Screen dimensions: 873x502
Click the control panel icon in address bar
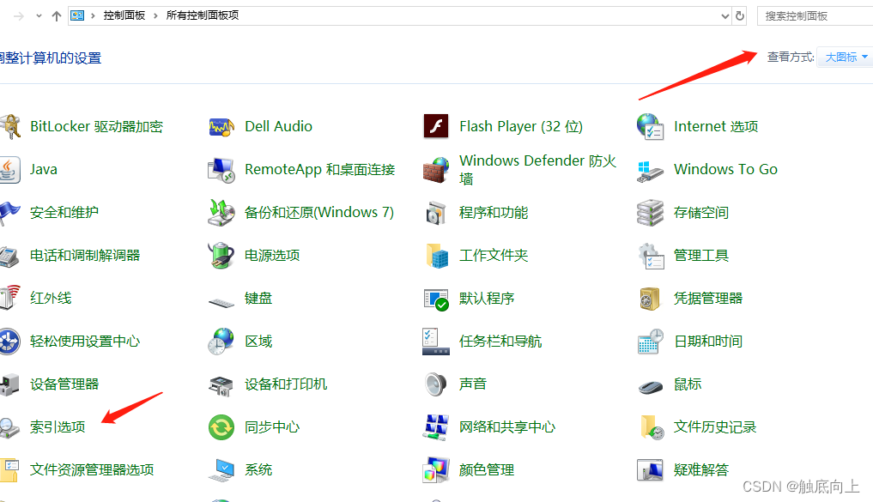[77, 15]
